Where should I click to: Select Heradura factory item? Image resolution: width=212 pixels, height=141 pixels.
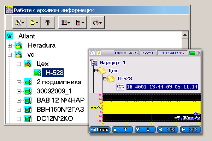pos(41,45)
